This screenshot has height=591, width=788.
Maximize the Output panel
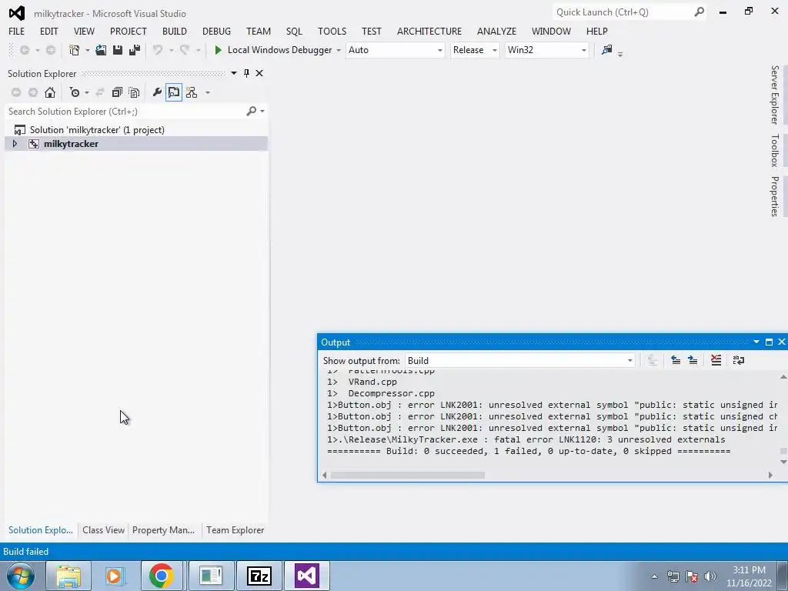point(769,342)
